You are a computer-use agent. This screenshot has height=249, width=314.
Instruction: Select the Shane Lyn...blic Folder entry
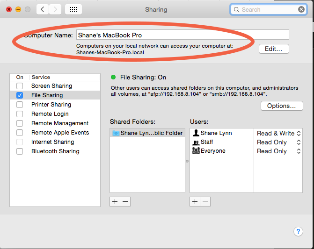147,133
